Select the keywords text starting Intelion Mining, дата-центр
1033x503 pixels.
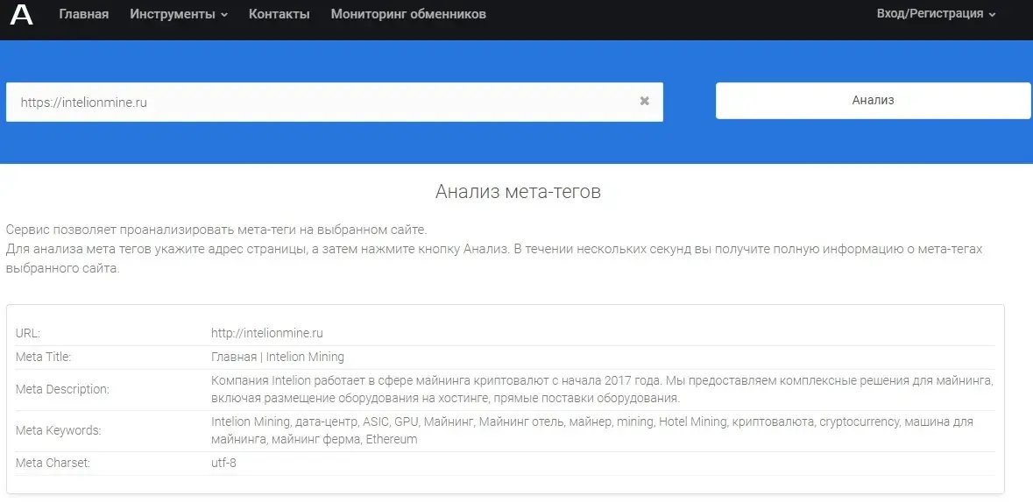click(592, 429)
